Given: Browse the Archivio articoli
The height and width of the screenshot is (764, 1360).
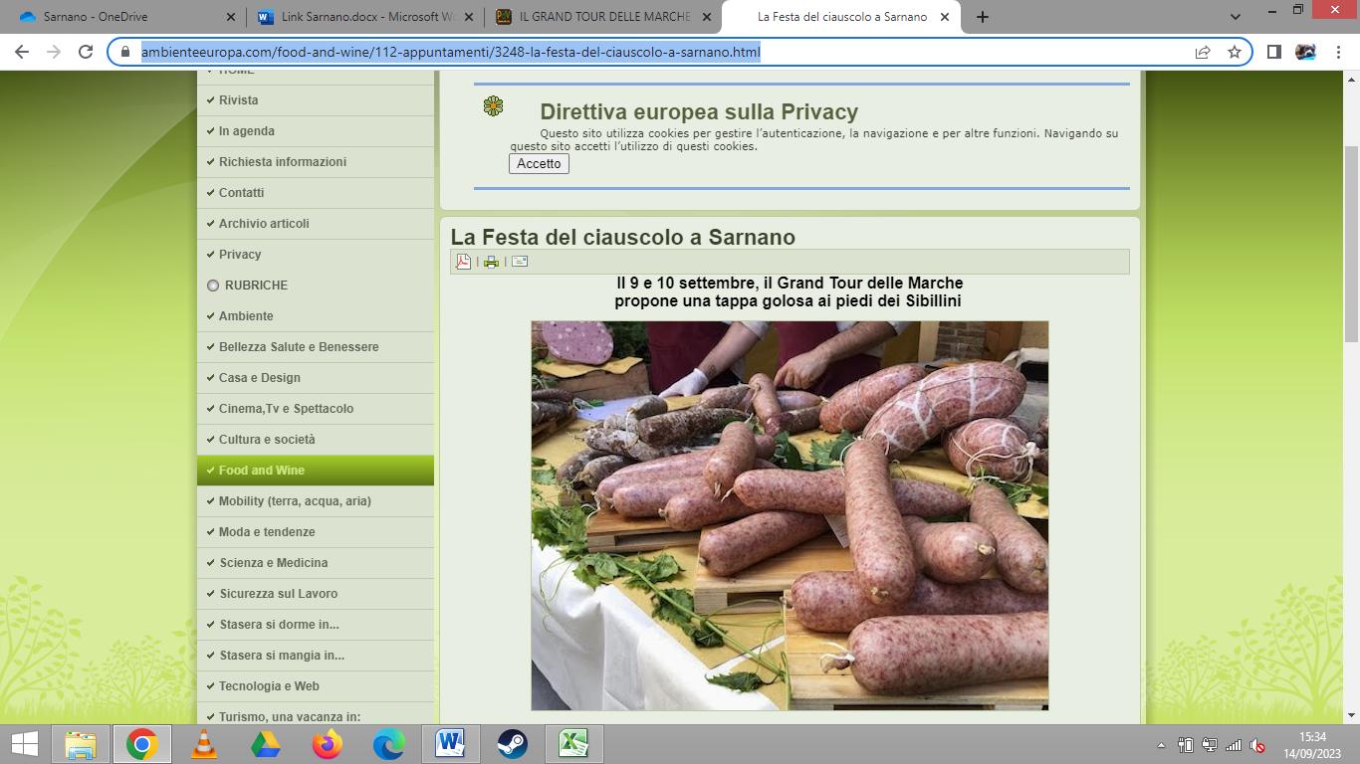Looking at the screenshot, I should (316, 224).
